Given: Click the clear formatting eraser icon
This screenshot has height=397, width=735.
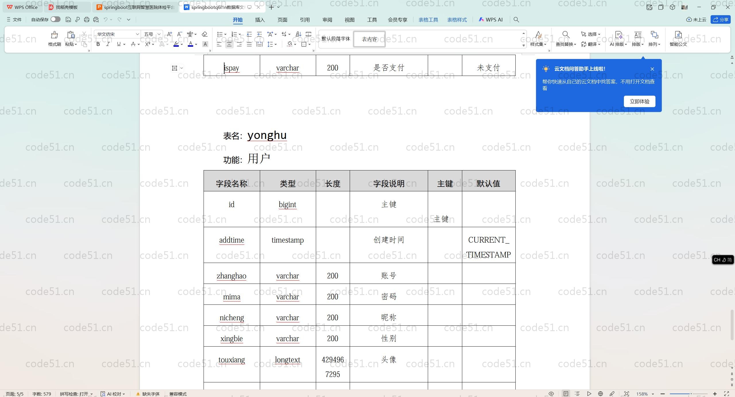Looking at the screenshot, I should coord(204,34).
